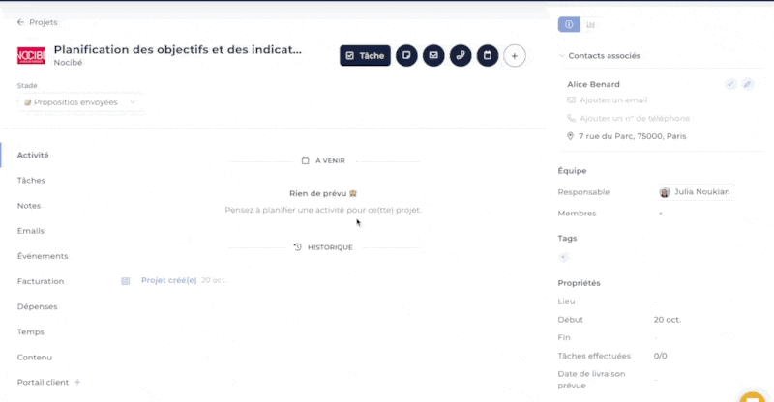
Task: Select the info panel icon
Action: [x=569, y=25]
